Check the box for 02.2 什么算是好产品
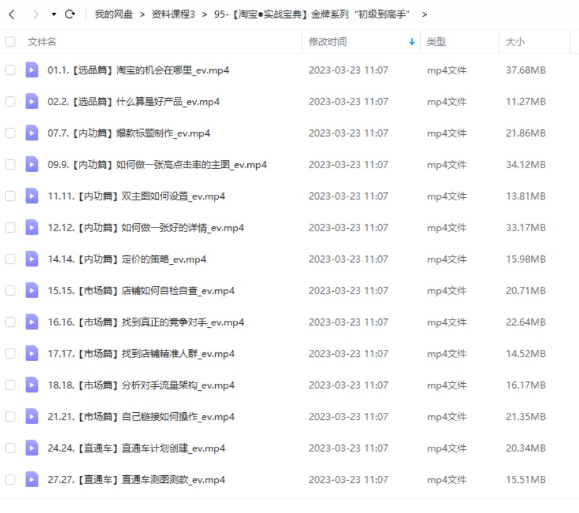The width and height of the screenshot is (579, 513). pyautogui.click(x=10, y=101)
